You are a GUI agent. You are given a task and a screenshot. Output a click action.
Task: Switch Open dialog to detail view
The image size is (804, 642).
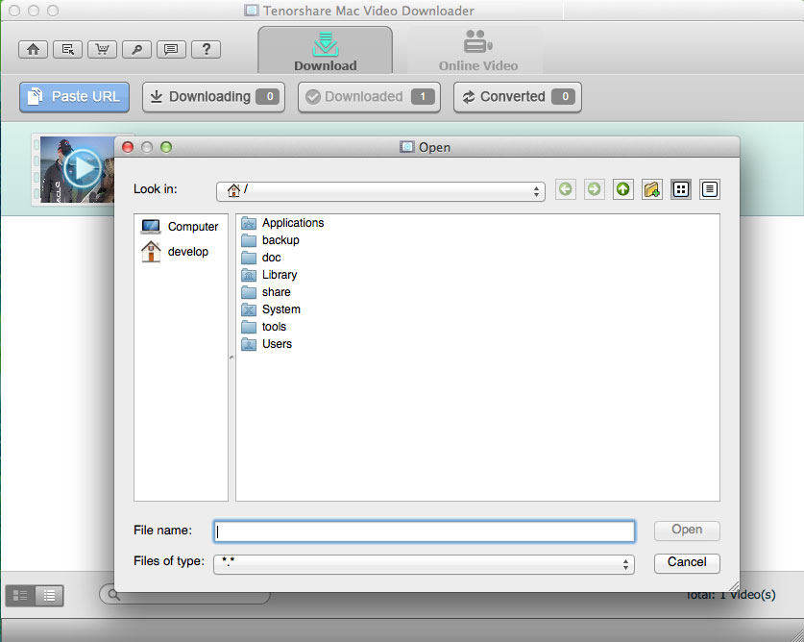(x=709, y=189)
